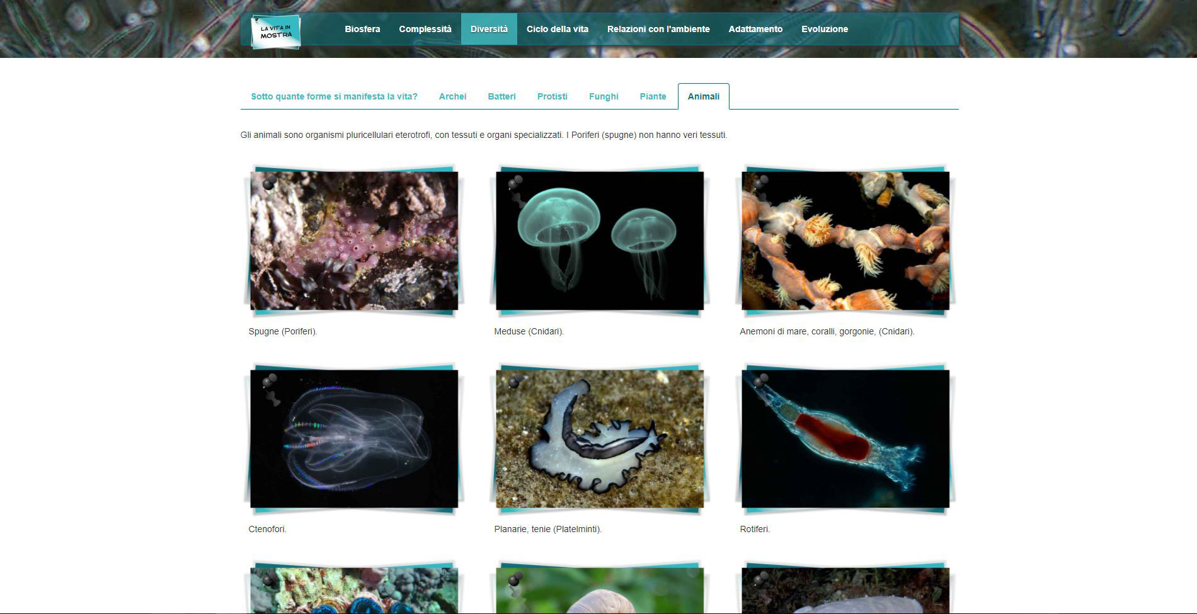Switch to the Protisti tab

tap(553, 96)
